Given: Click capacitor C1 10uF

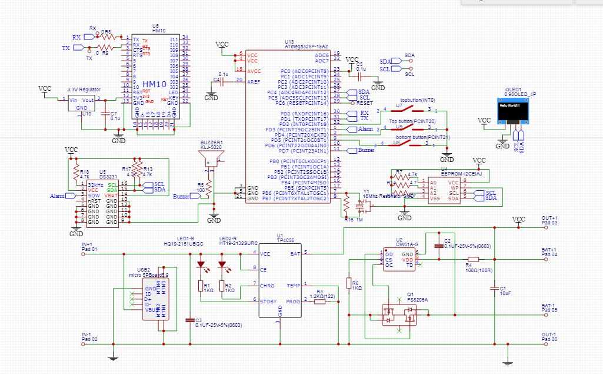Looking at the screenshot, I should coord(495,288).
